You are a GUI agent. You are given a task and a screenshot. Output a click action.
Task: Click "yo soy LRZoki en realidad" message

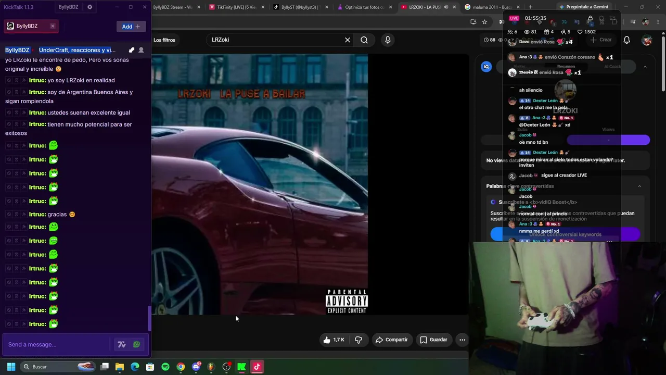click(x=81, y=80)
